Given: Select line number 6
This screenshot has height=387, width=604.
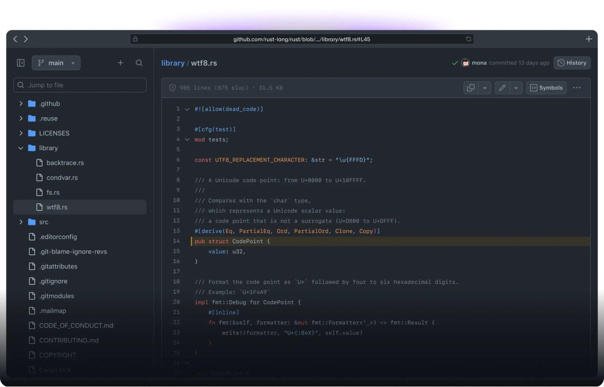Looking at the screenshot, I should tap(178, 160).
